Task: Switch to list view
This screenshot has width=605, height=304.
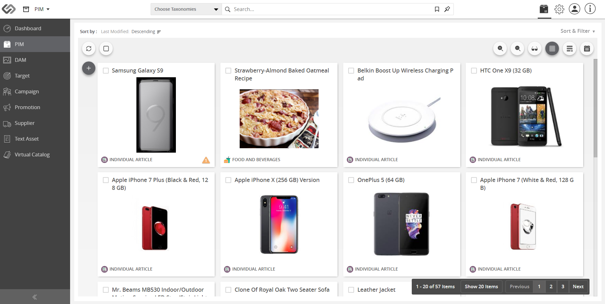Action: click(570, 49)
